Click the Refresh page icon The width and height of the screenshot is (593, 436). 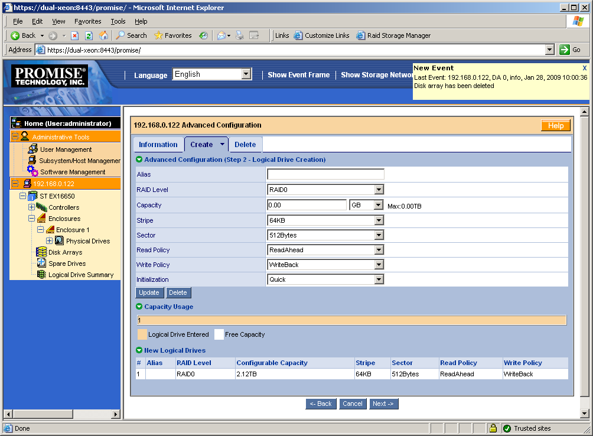point(89,35)
